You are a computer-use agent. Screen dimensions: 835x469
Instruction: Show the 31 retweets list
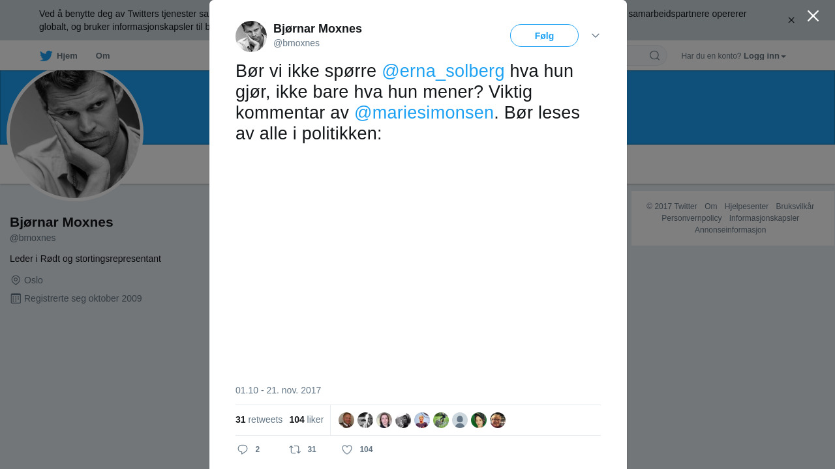pos(259,420)
